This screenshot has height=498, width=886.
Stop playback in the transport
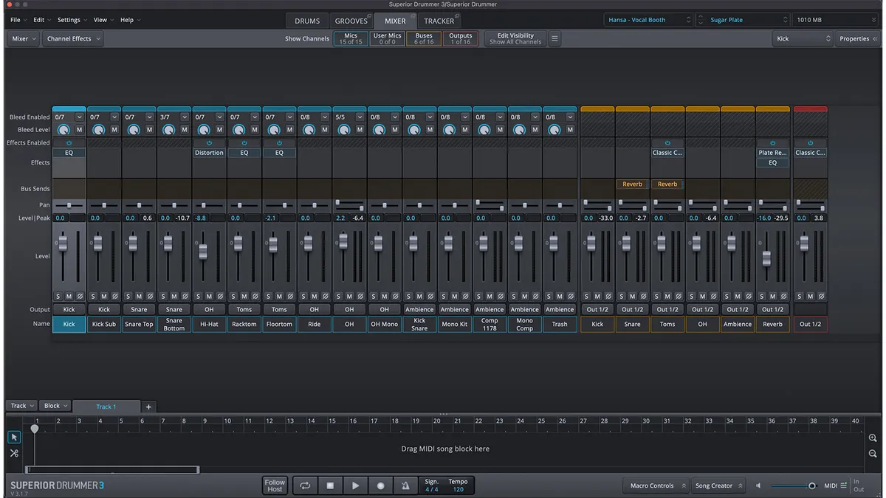[x=330, y=485]
